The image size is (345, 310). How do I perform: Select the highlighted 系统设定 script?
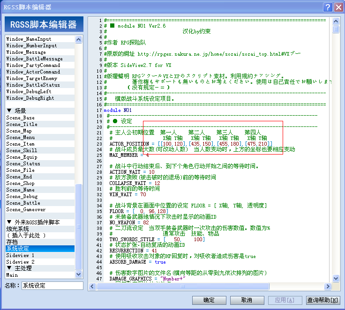click(x=40, y=249)
